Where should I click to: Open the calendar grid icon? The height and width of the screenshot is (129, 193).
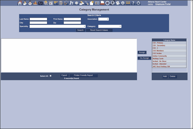[51, 3]
